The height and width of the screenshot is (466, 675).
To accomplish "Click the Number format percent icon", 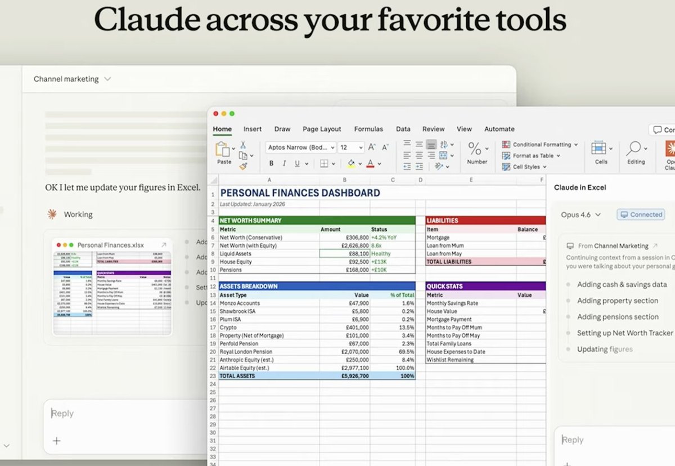I will tap(475, 149).
